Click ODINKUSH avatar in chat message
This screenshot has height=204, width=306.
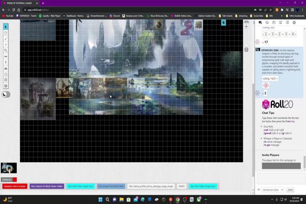point(258,50)
